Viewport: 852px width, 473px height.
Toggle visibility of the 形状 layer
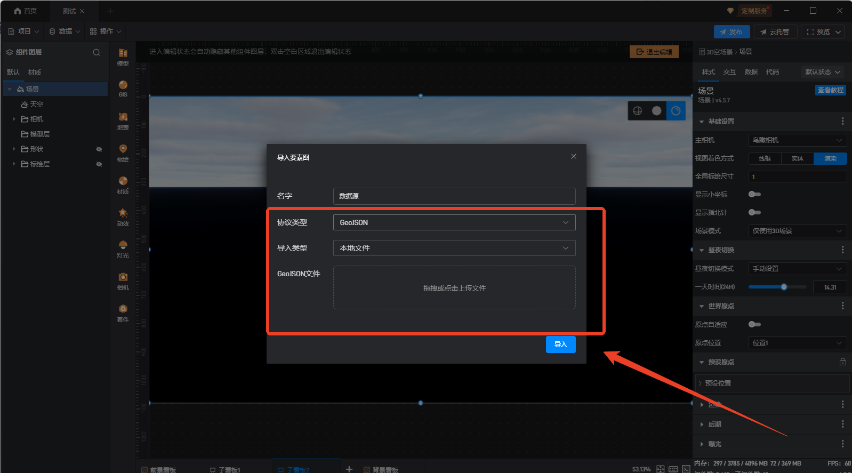click(99, 149)
